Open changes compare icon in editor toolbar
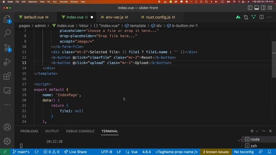This screenshot has width=276, height=155. [x=246, y=17]
